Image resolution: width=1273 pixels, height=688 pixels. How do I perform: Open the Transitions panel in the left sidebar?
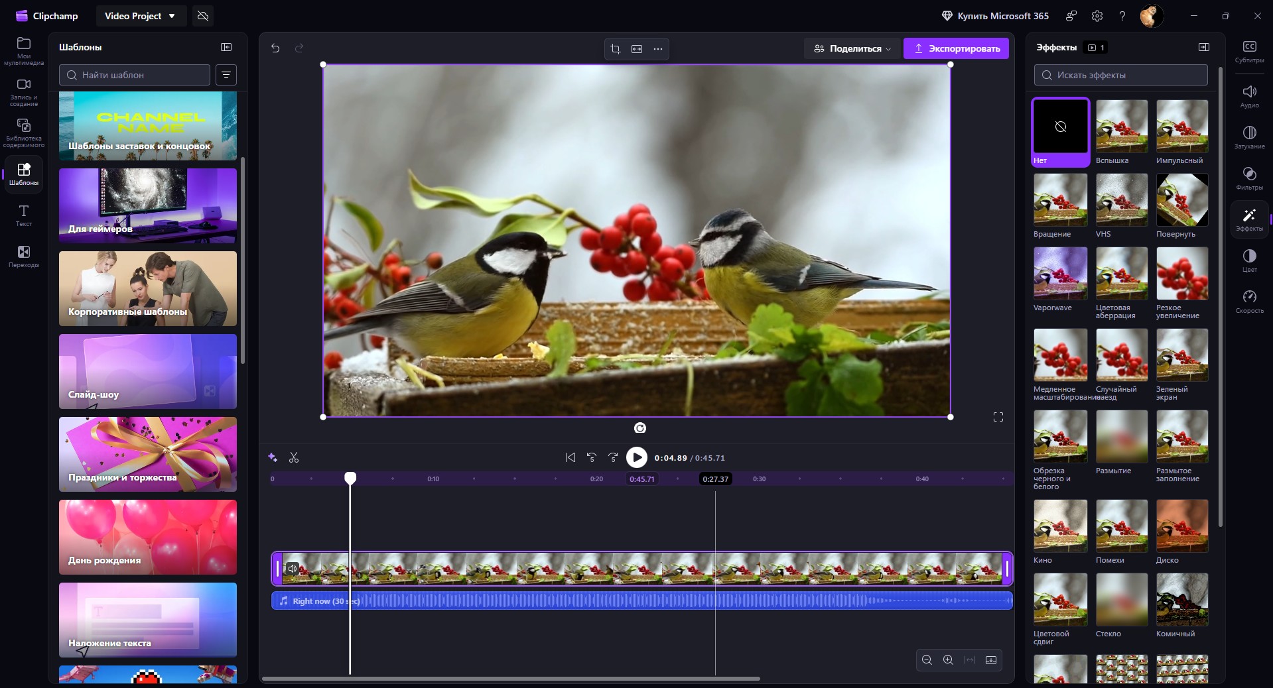click(x=24, y=256)
